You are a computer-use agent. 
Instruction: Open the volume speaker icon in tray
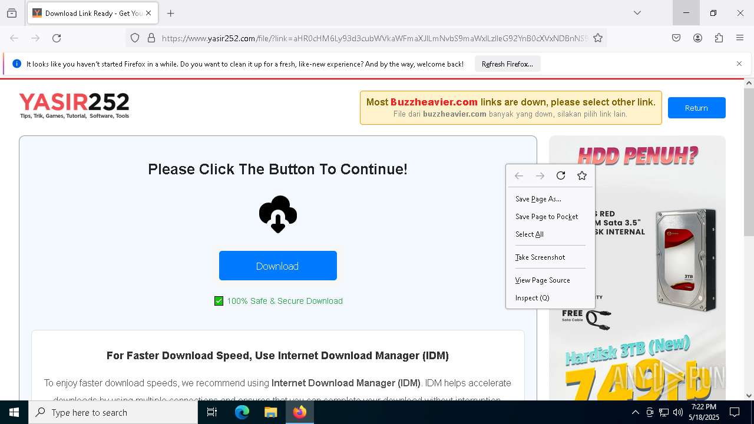tap(677, 412)
